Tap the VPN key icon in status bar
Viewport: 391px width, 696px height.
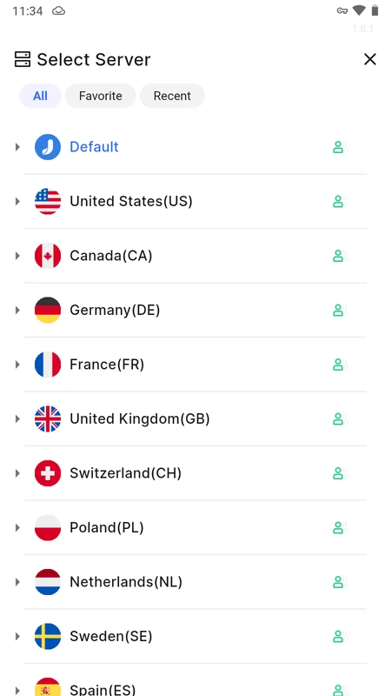pyautogui.click(x=341, y=11)
